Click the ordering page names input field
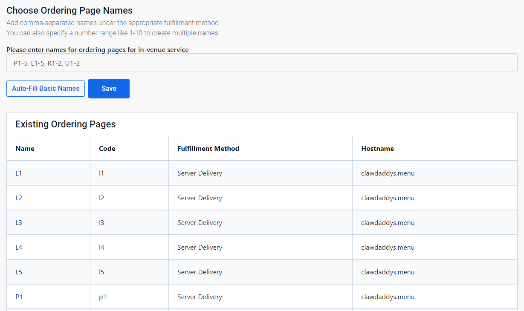 (x=261, y=62)
